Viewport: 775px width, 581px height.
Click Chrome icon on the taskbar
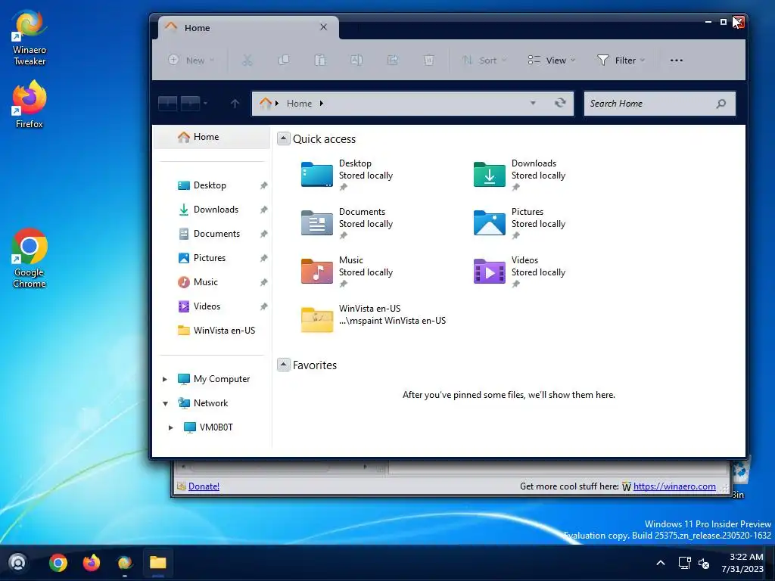click(58, 563)
